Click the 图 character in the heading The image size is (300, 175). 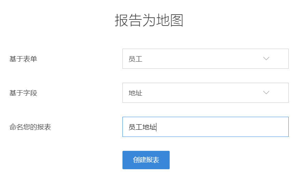(x=177, y=20)
